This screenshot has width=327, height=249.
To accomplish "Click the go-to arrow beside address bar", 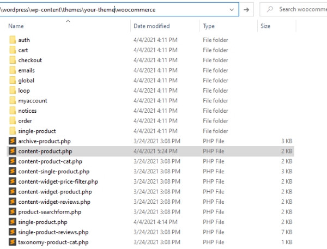I will pos(246,9).
